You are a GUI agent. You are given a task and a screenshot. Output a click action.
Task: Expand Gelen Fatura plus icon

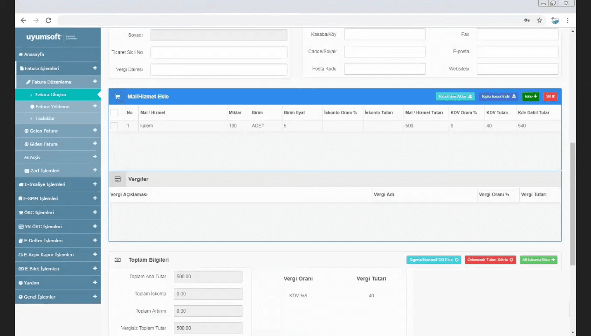click(x=95, y=131)
